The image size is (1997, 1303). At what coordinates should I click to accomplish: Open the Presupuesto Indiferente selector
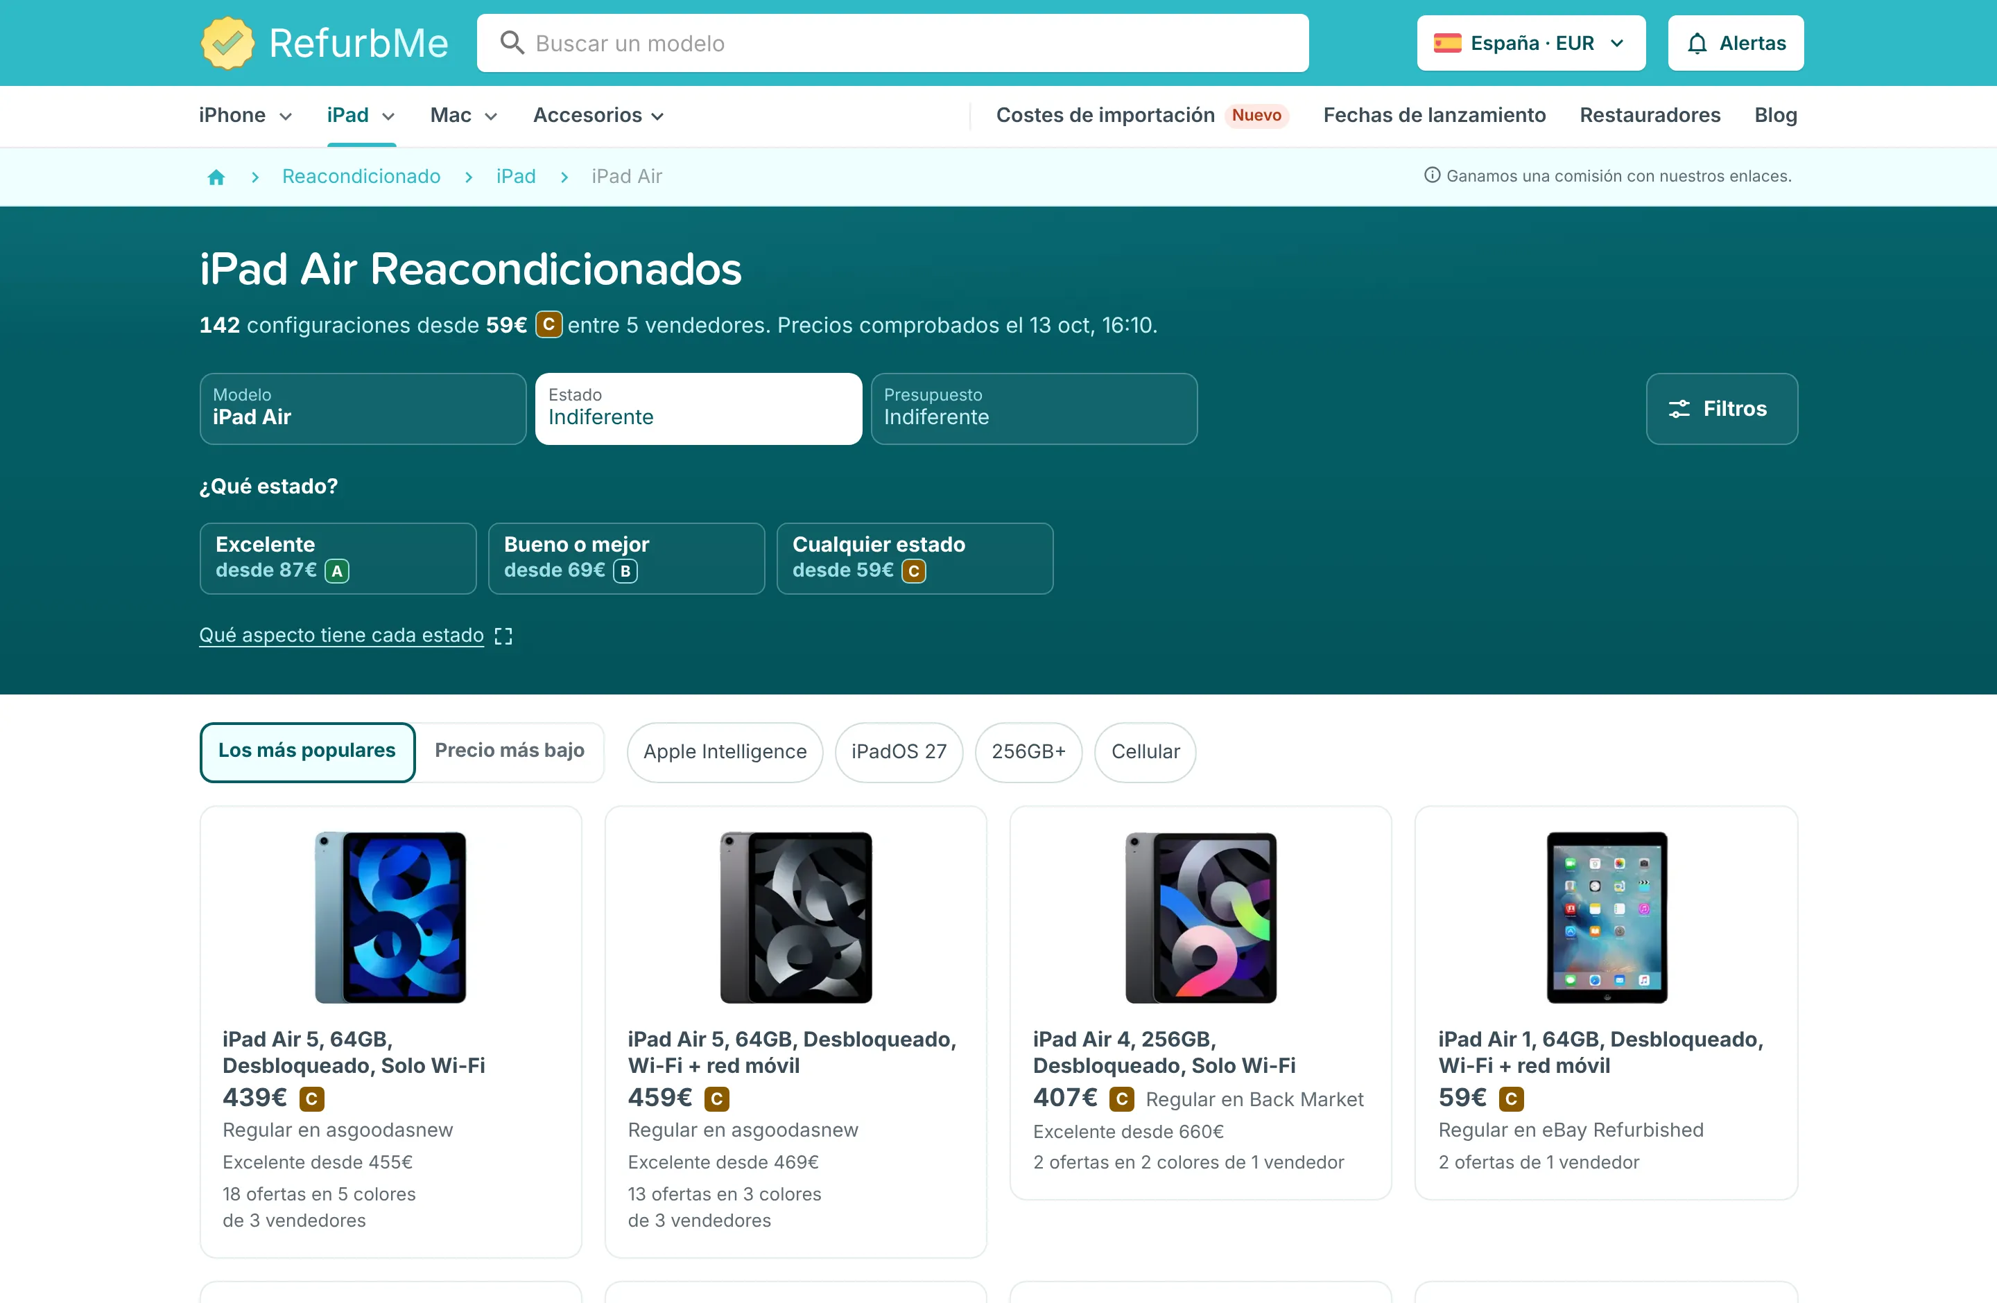click(1035, 409)
